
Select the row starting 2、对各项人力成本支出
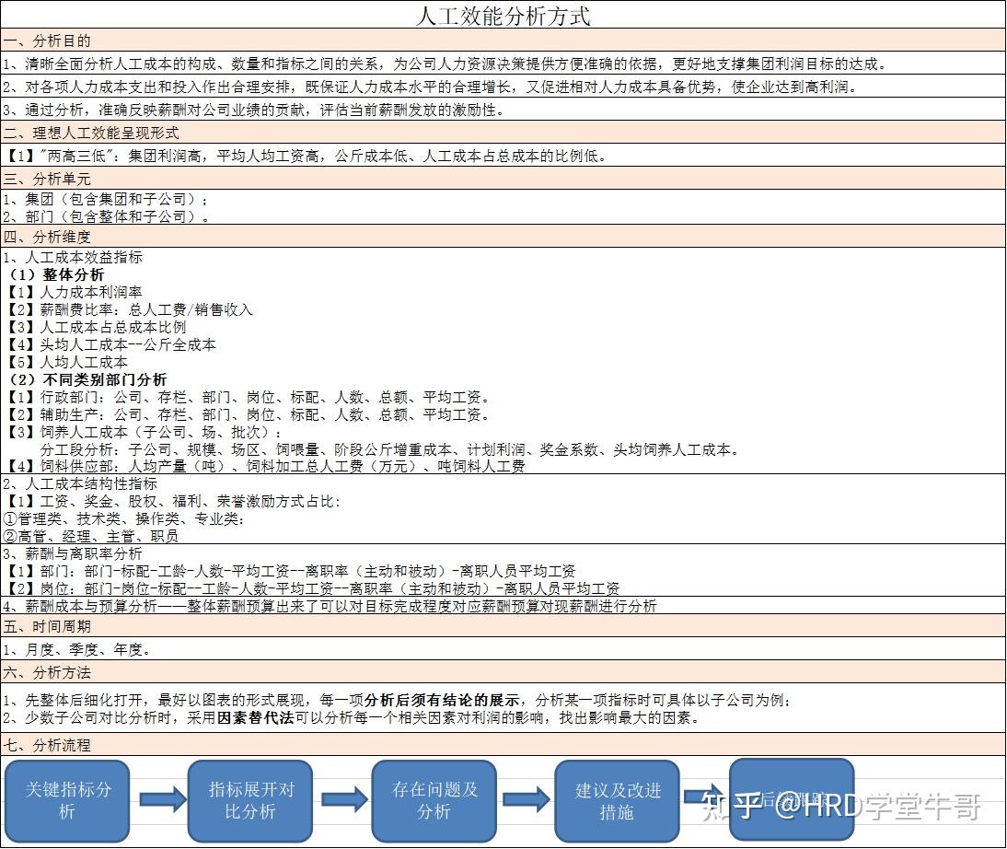click(x=503, y=87)
